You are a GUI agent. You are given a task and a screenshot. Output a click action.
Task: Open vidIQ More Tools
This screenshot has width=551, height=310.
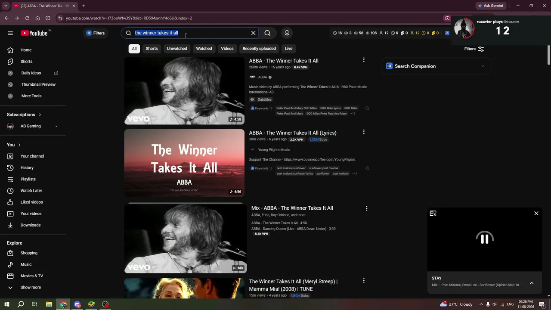(34, 96)
